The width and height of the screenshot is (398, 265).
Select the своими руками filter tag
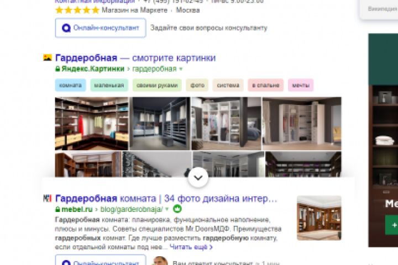157,85
